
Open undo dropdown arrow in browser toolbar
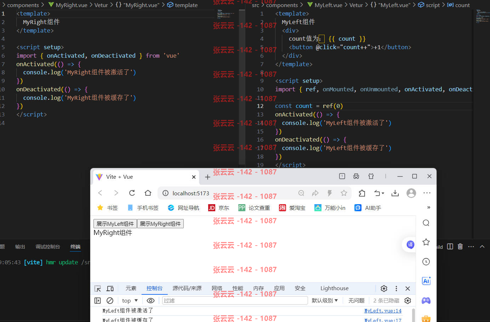(x=383, y=194)
